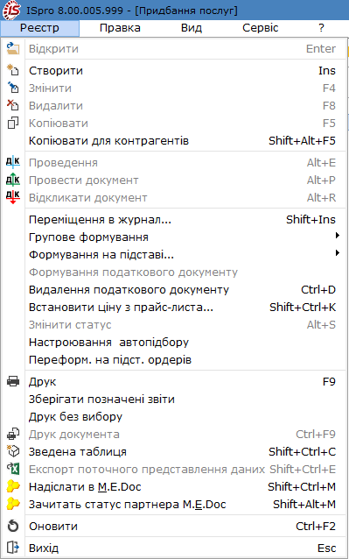349x559 pixels.
Task: Open the Вид menu
Action: click(x=192, y=28)
